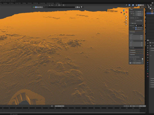Select the highlighted blue outliner row
This screenshot has width=154, height=115.
[x=150, y=13]
